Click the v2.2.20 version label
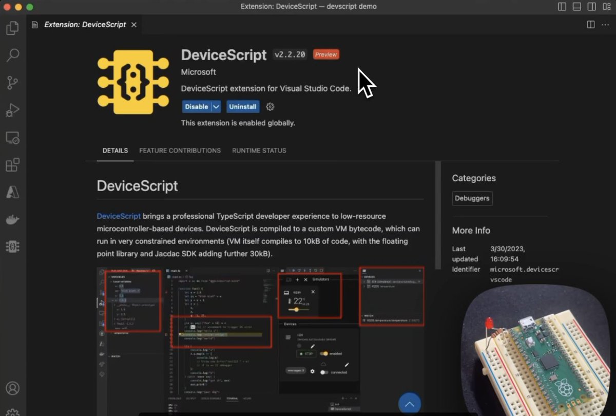 tap(290, 54)
